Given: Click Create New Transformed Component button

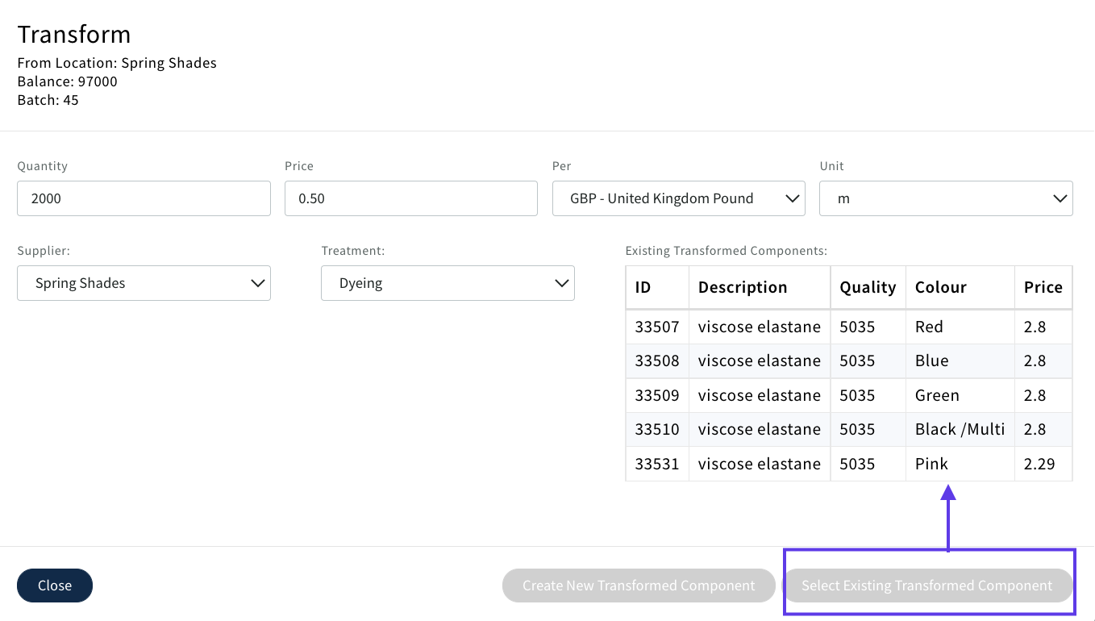Looking at the screenshot, I should click(x=639, y=586).
